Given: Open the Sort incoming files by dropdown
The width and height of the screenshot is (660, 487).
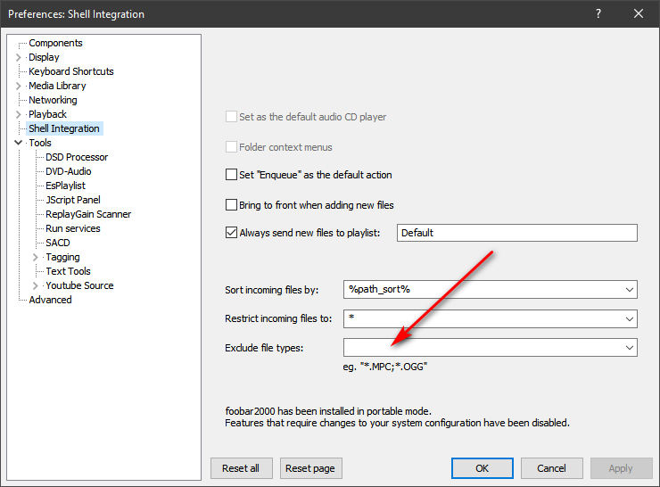Looking at the screenshot, I should [x=630, y=290].
